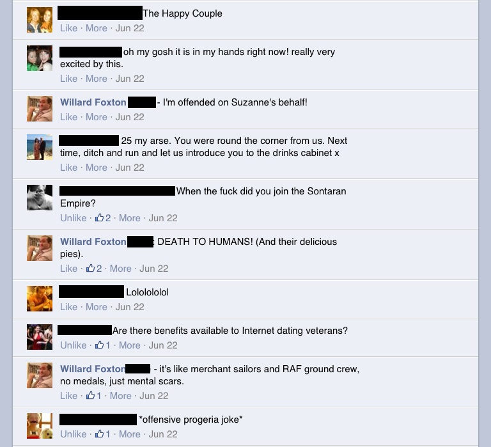
Task: Open More options on drinks cabinet comment
Action: coord(97,168)
